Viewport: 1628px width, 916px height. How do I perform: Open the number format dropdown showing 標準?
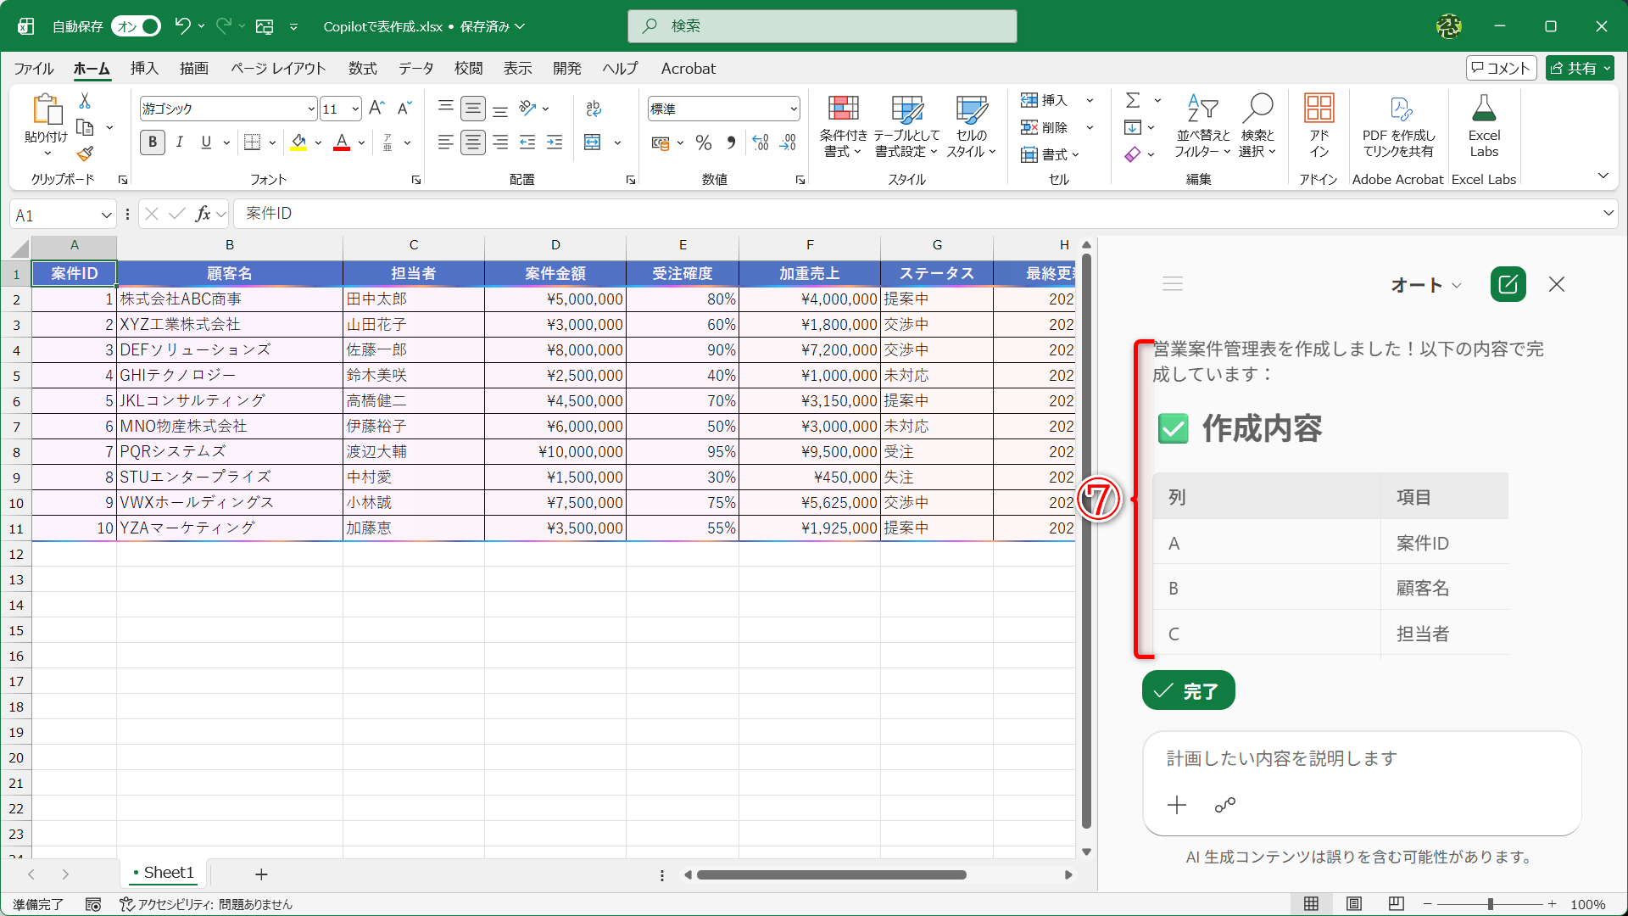[794, 109]
